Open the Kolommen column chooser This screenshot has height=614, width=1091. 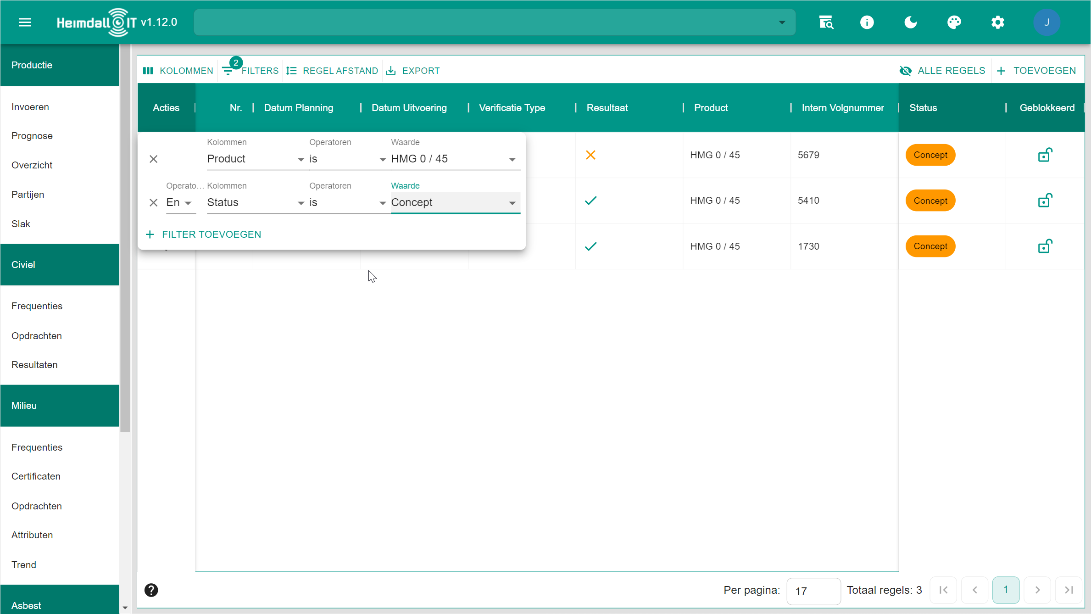(178, 71)
